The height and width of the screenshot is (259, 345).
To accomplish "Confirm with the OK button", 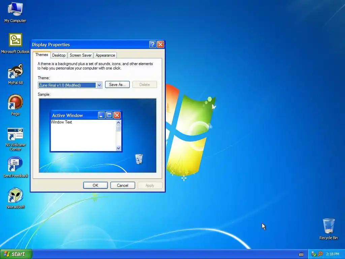I will pos(95,185).
